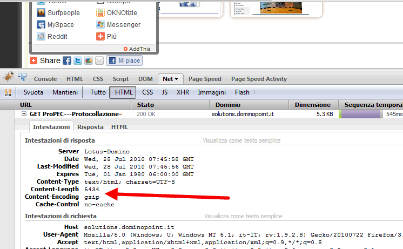The image size is (403, 249).
Task: Click the URL column header
Action: (x=65, y=105)
